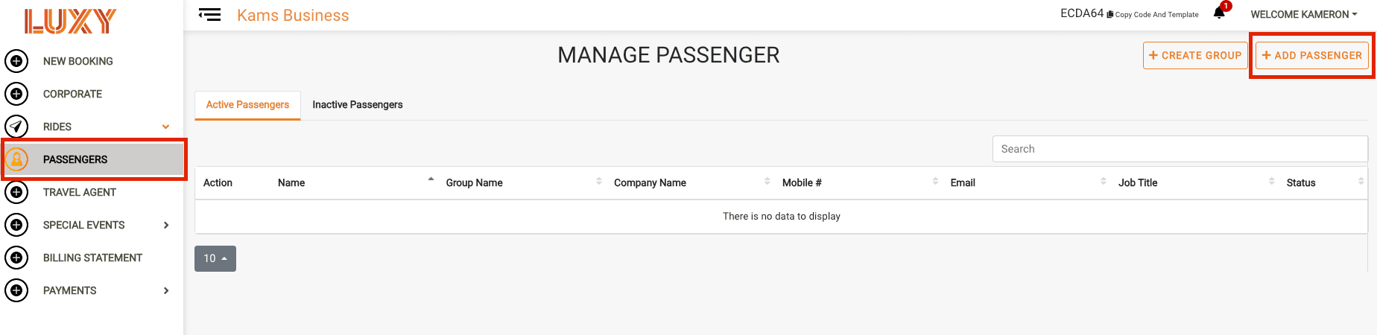Viewport: 1377px width, 335px height.
Task: Click the Manage Passenger heading
Action: (668, 55)
